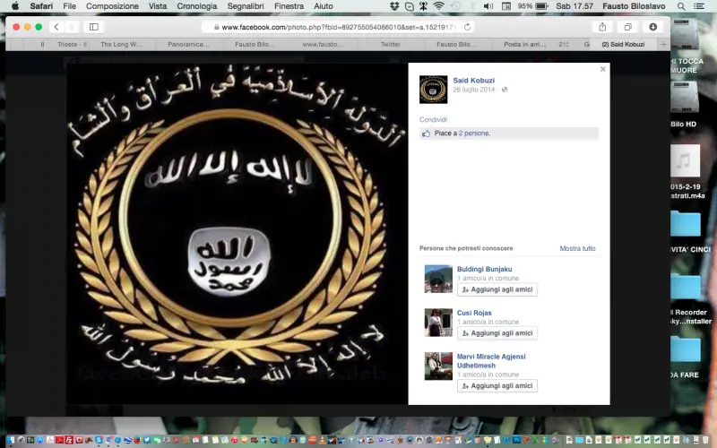
Task: Show all tabs overview button
Action: click(x=628, y=27)
